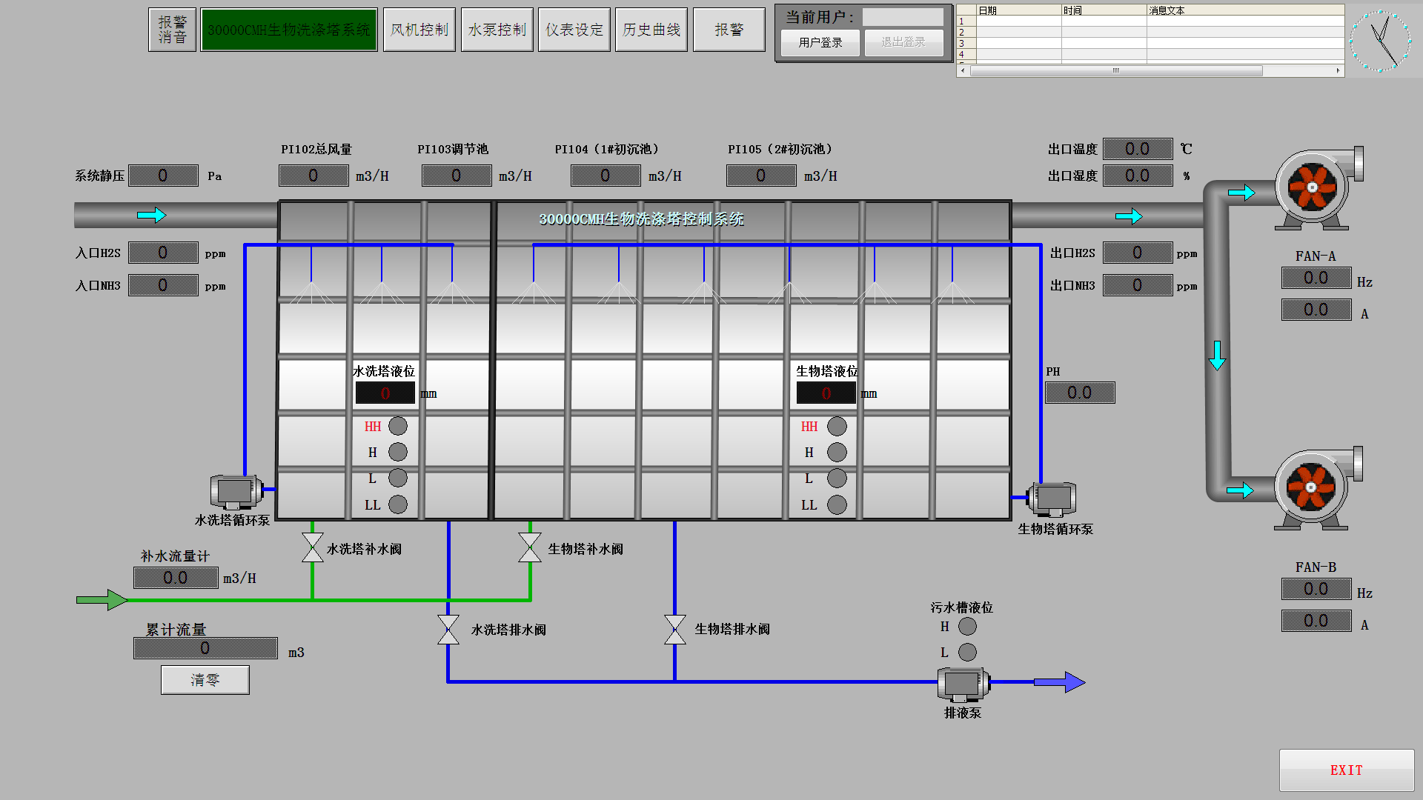Open the 水泵控制 page
Viewport: 1423px width, 800px height.
coord(497,30)
